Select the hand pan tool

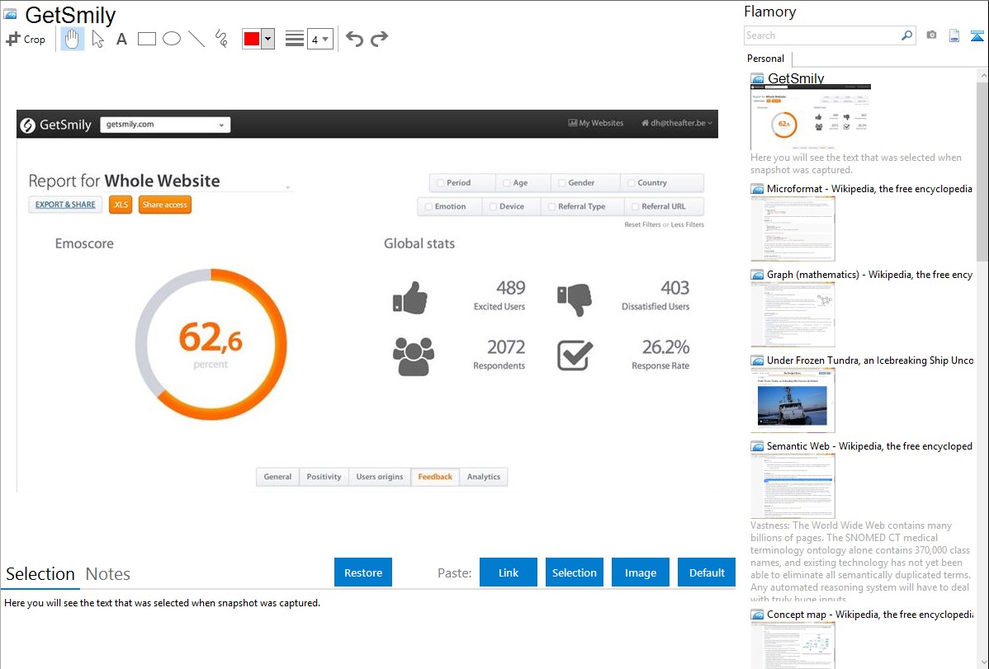tap(72, 39)
